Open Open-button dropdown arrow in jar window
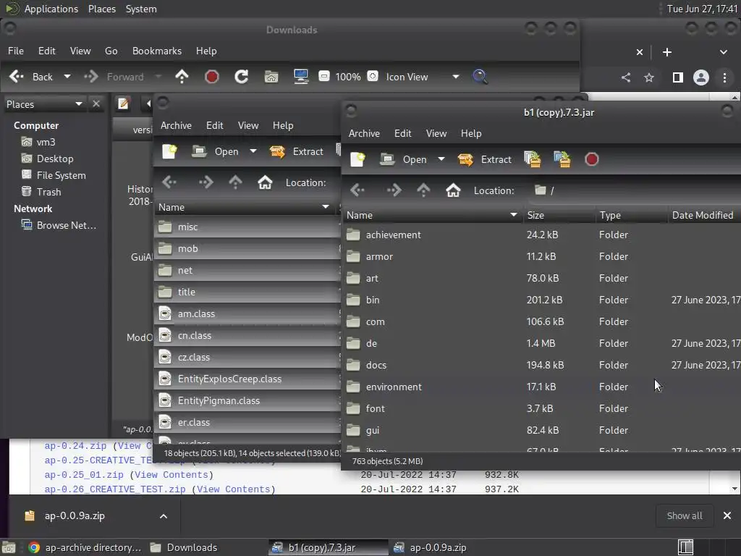Image resolution: width=741 pixels, height=556 pixels. (441, 159)
